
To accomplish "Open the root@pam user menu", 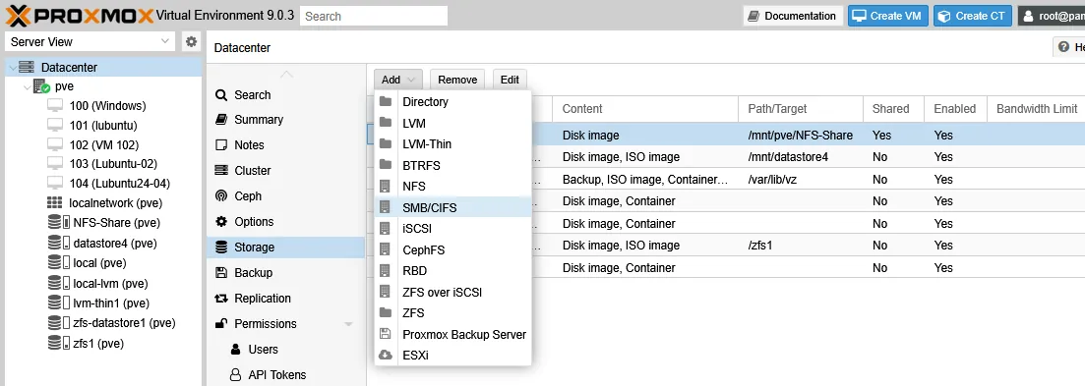I will (x=1052, y=16).
